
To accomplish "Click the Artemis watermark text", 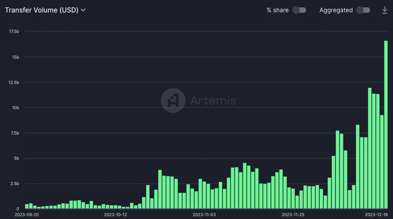I will [213, 100].
